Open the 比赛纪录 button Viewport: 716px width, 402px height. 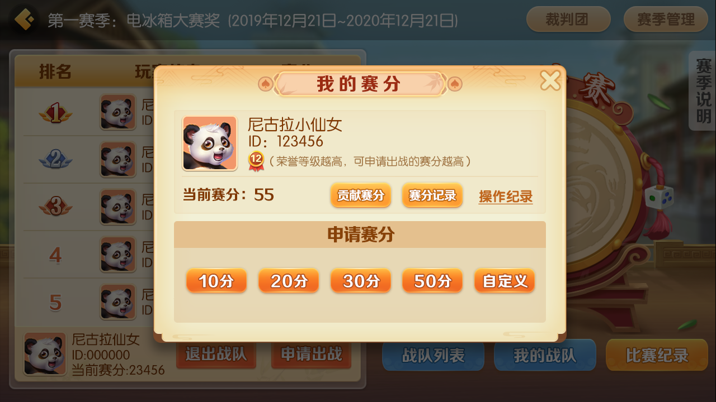point(657,355)
